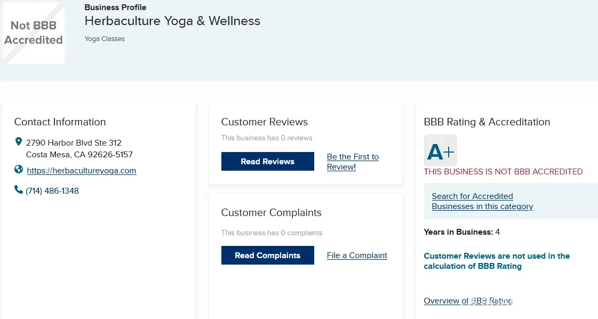This screenshot has height=319, width=598.
Task: Click the Not BBB Accredited badge
Action: (34, 33)
